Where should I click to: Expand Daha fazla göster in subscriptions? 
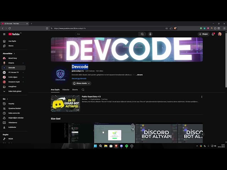pos(13,91)
